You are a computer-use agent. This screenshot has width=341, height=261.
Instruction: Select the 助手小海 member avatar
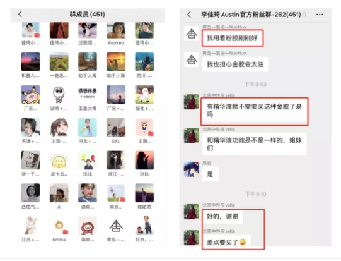pyautogui.click(x=116, y=62)
